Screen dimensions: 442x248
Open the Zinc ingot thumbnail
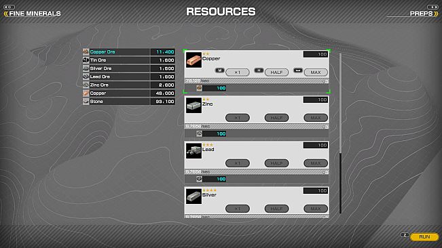(194, 106)
